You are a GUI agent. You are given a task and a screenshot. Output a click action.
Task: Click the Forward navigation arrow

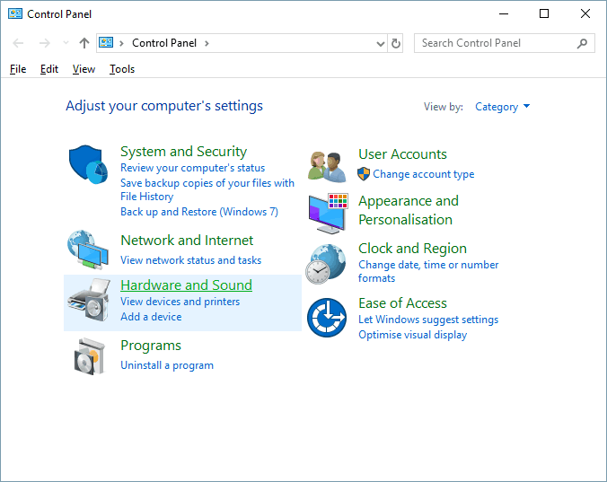point(45,43)
